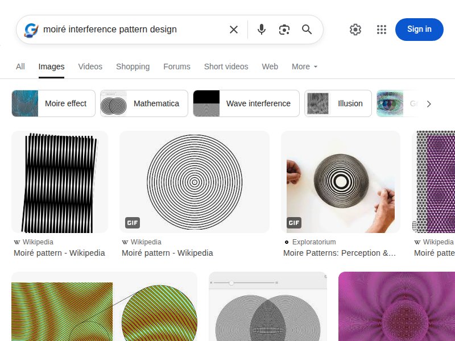Image resolution: width=455 pixels, height=341 pixels.
Task: Toggle the Illusion filter chip
Action: (x=338, y=103)
